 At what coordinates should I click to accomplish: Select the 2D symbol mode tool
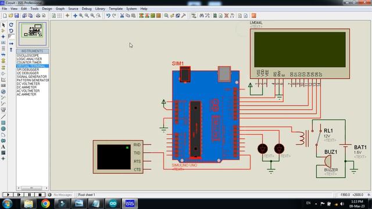3,153
